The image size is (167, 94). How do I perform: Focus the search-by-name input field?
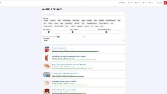click(x=83, y=14)
